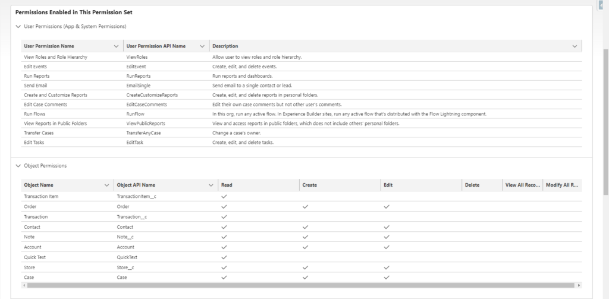Select the Edit Events permission name
609x299 pixels.
point(35,67)
